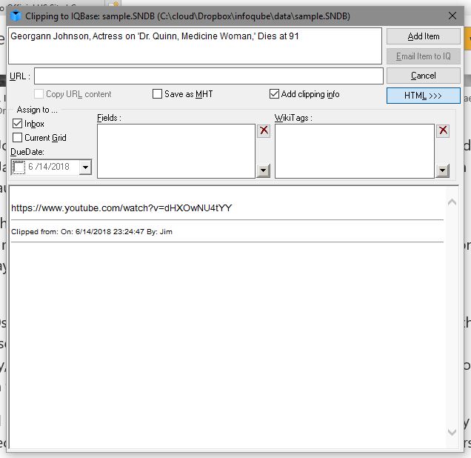Click the scroll-up arrow of the content pane
Viewport: 471px width, 458px height.
coord(453,202)
